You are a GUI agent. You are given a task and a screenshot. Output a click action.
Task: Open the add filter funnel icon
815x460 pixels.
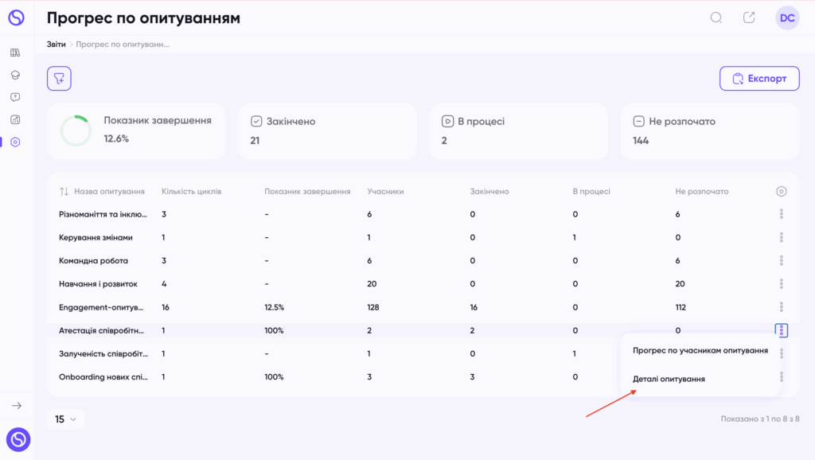click(59, 79)
